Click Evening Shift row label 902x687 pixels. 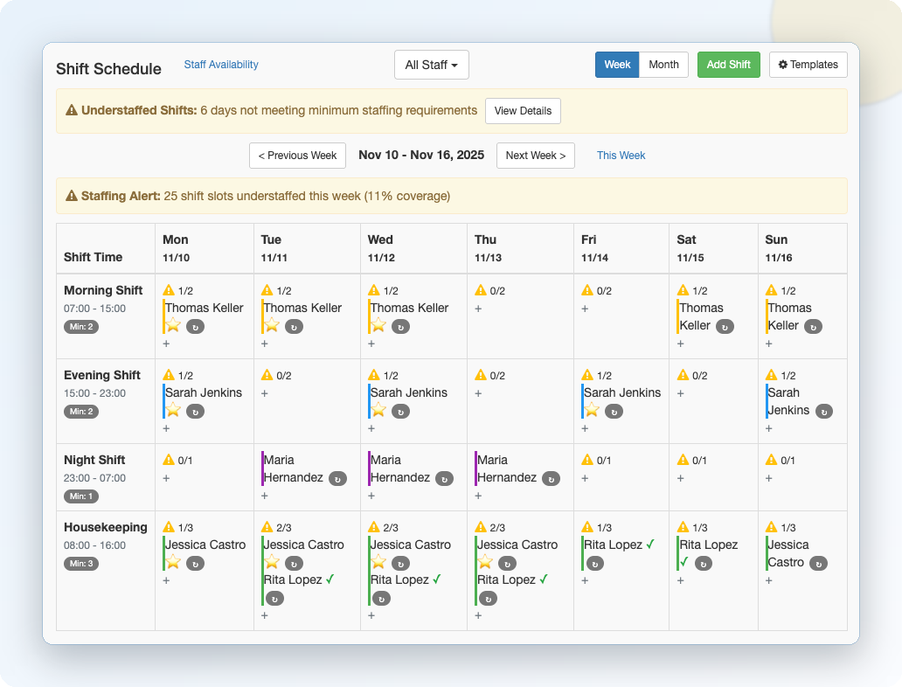[101, 375]
